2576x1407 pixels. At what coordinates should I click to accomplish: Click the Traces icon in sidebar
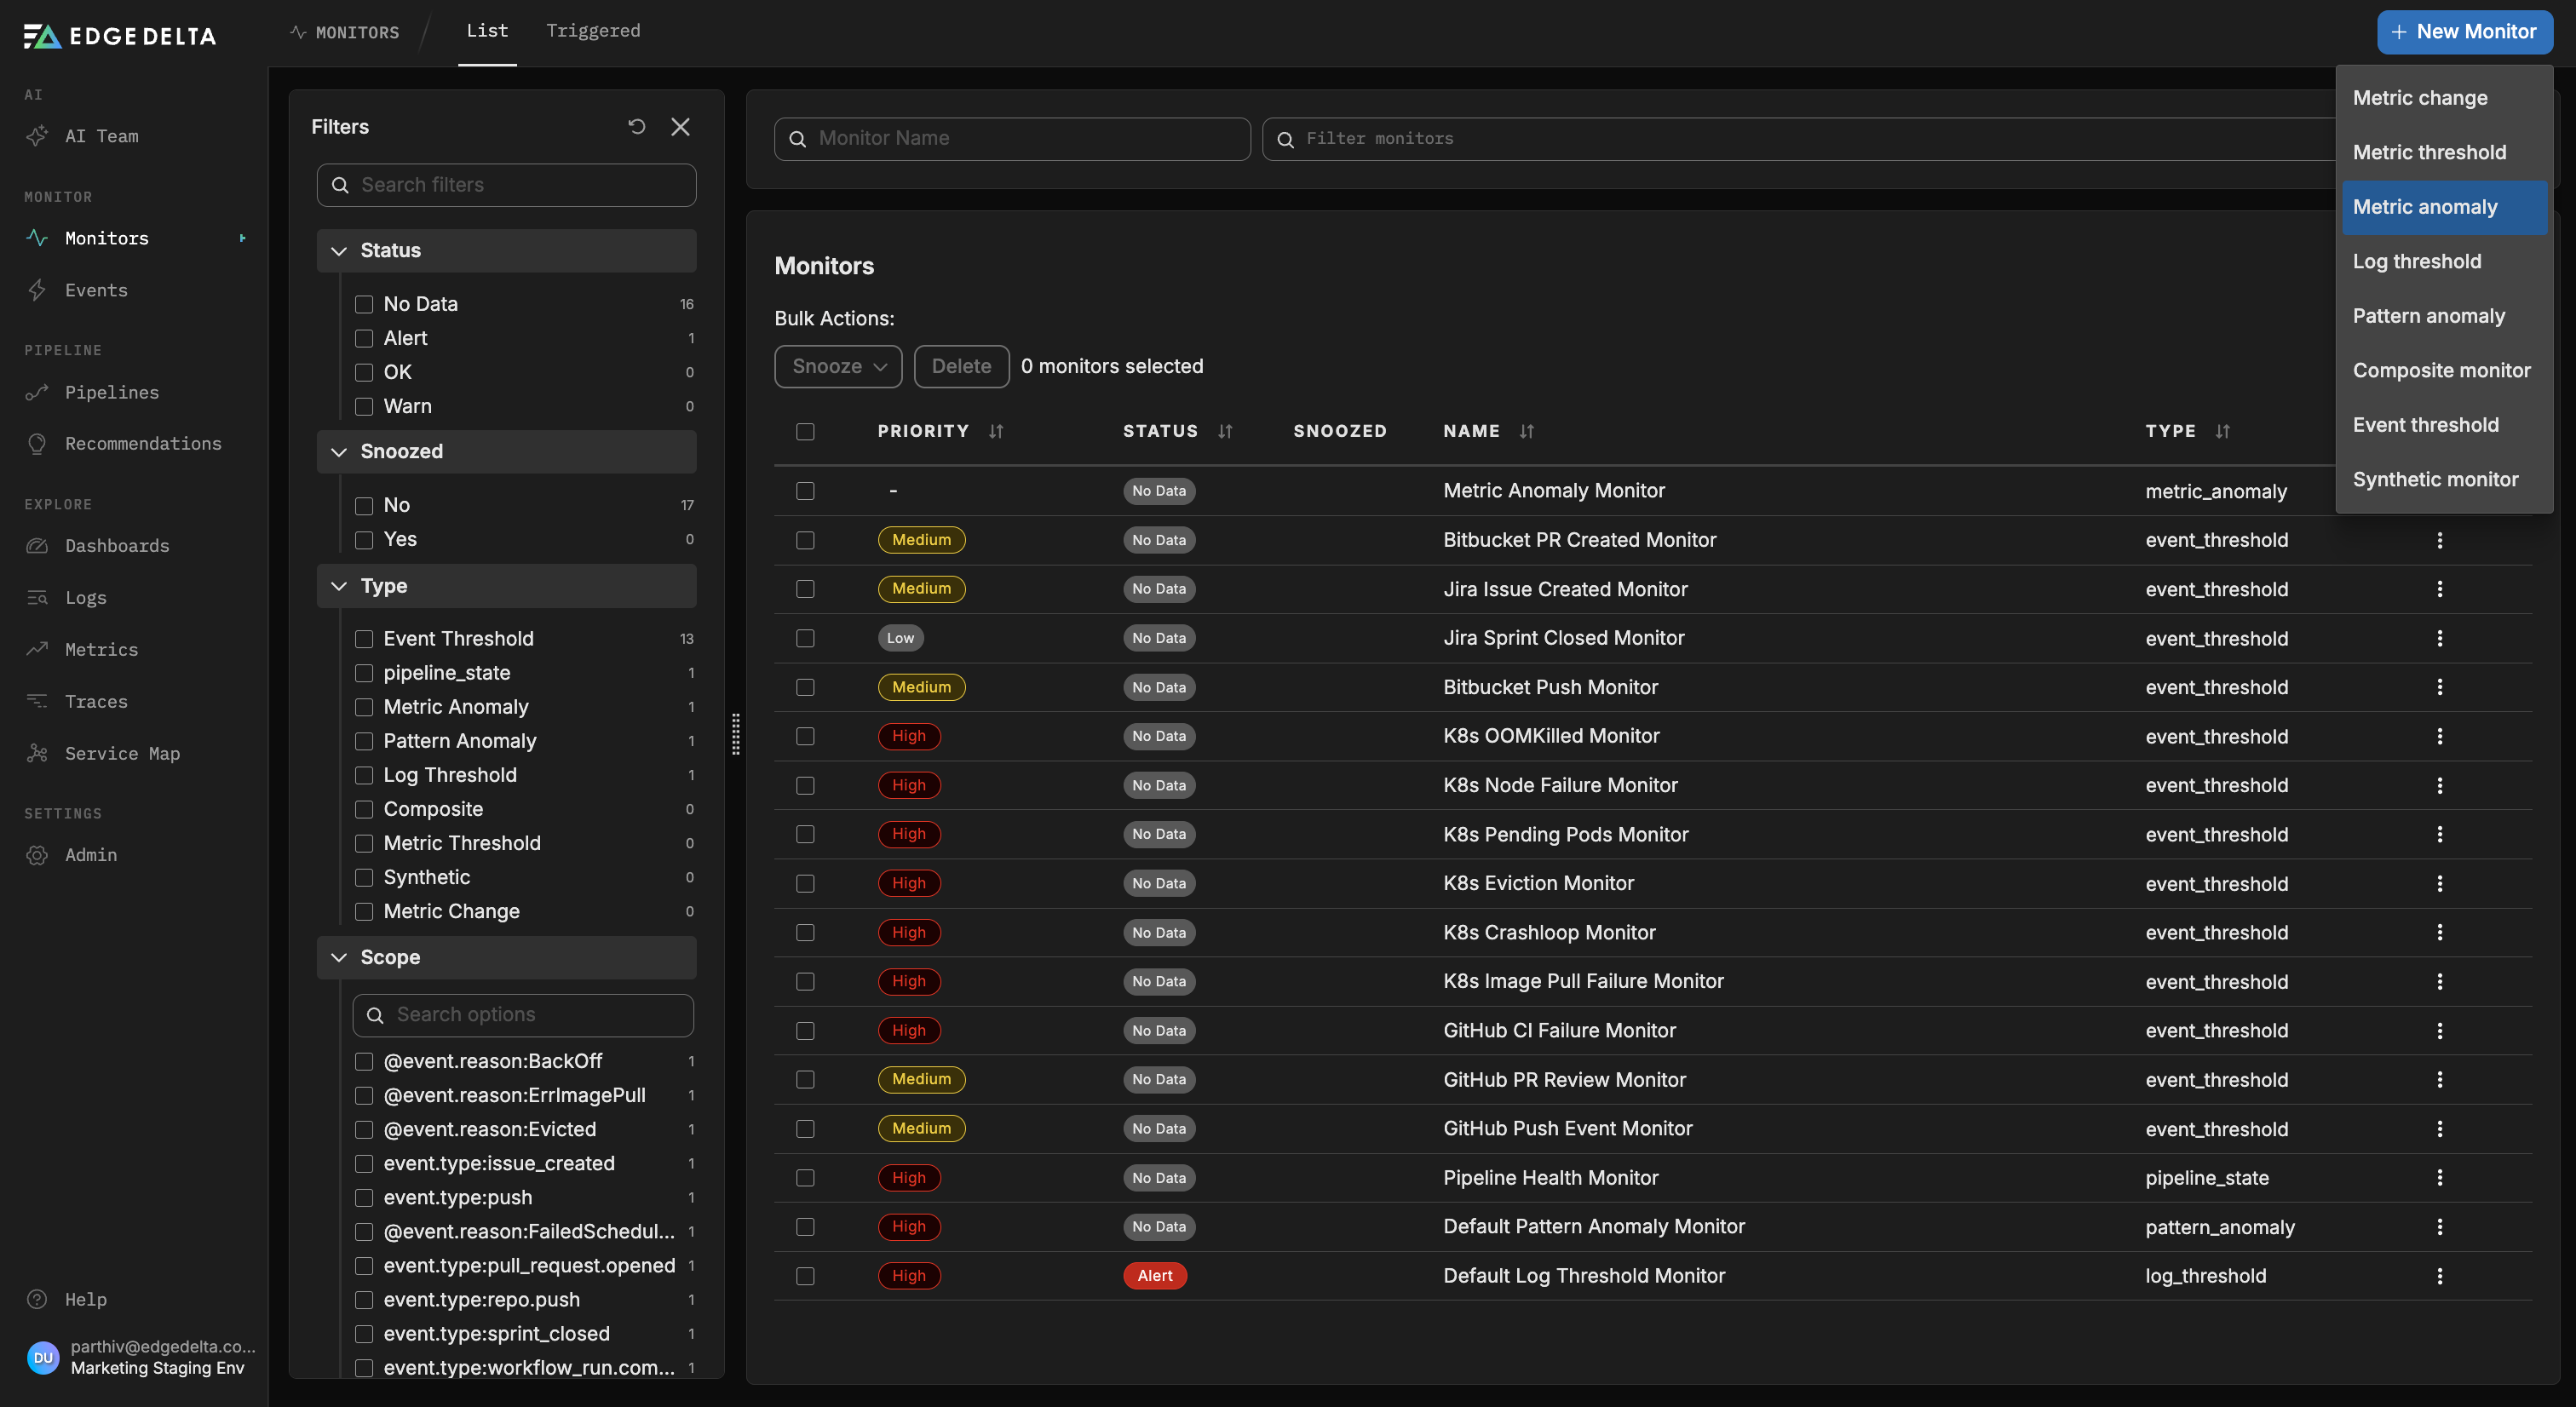[37, 701]
